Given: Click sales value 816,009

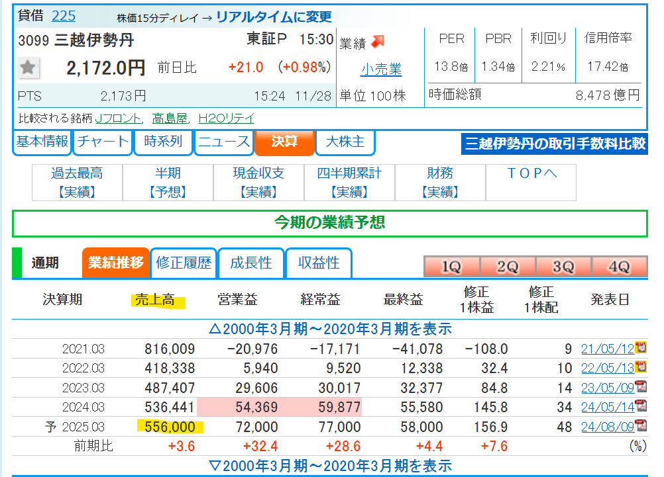Looking at the screenshot, I should click(170, 349).
